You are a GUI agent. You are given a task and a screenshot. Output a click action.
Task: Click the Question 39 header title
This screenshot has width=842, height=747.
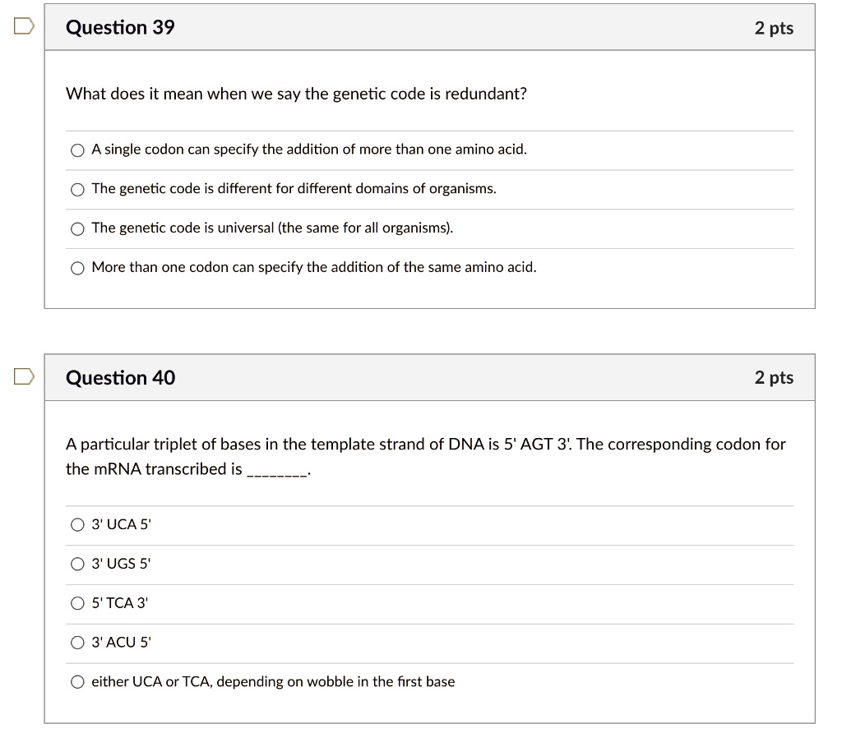tap(119, 27)
